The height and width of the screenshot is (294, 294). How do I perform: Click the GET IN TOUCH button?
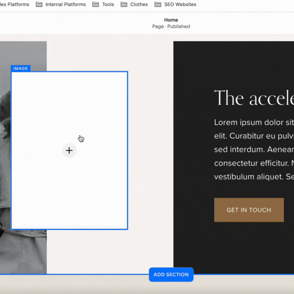point(249,210)
